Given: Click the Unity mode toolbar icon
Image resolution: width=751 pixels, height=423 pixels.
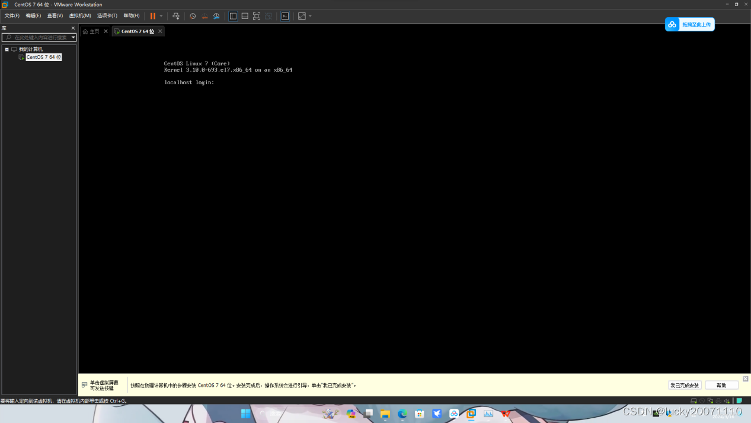Looking at the screenshot, I should [x=269, y=16].
